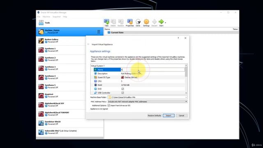263x148 pixels.
Task: Open the Tools icon in sidebar
Action: [x=41, y=23]
